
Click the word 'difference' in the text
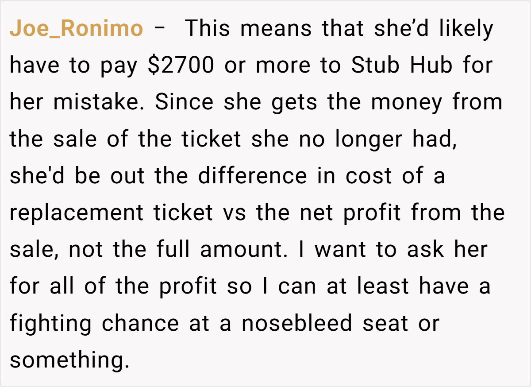point(252,176)
